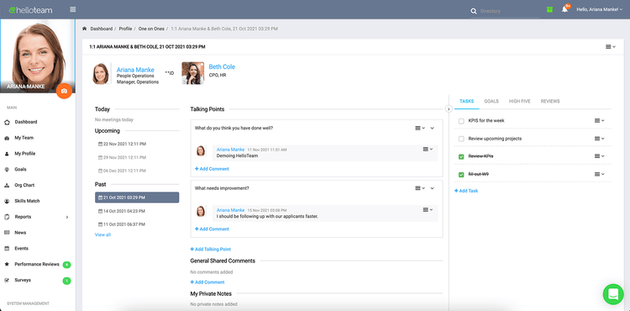The height and width of the screenshot is (311, 630).
Task: Open menu for 'done well' talking point
Action: pyautogui.click(x=420, y=128)
